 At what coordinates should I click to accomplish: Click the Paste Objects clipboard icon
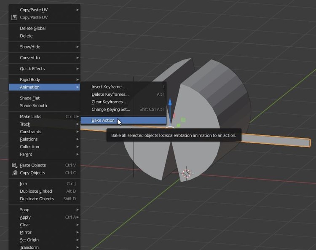click(x=14, y=165)
